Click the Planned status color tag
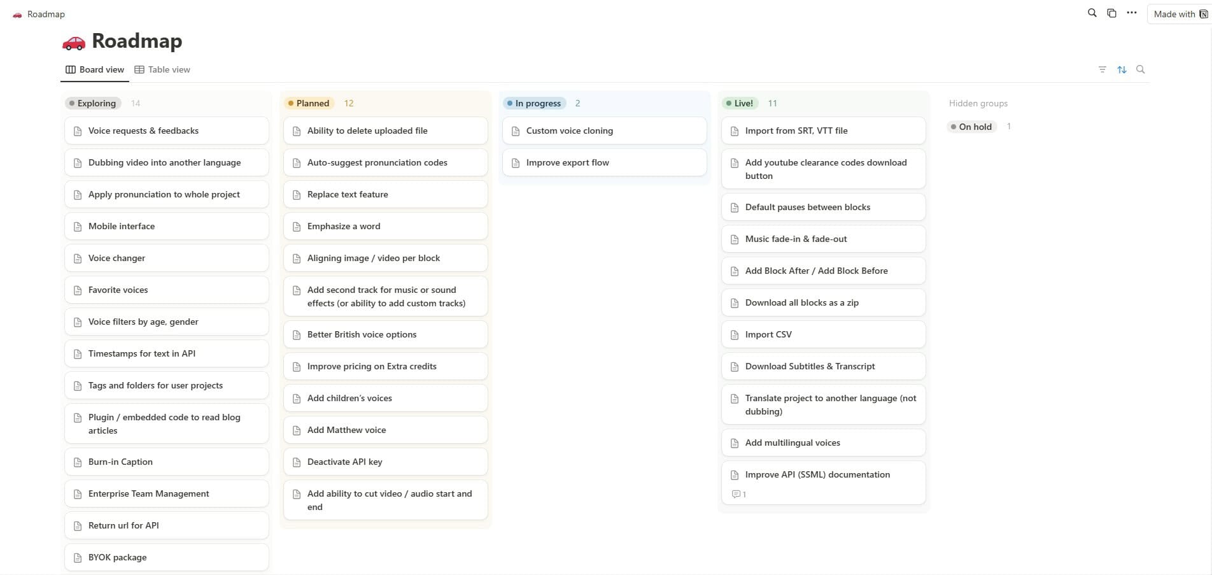The width and height of the screenshot is (1212, 575). [x=309, y=103]
